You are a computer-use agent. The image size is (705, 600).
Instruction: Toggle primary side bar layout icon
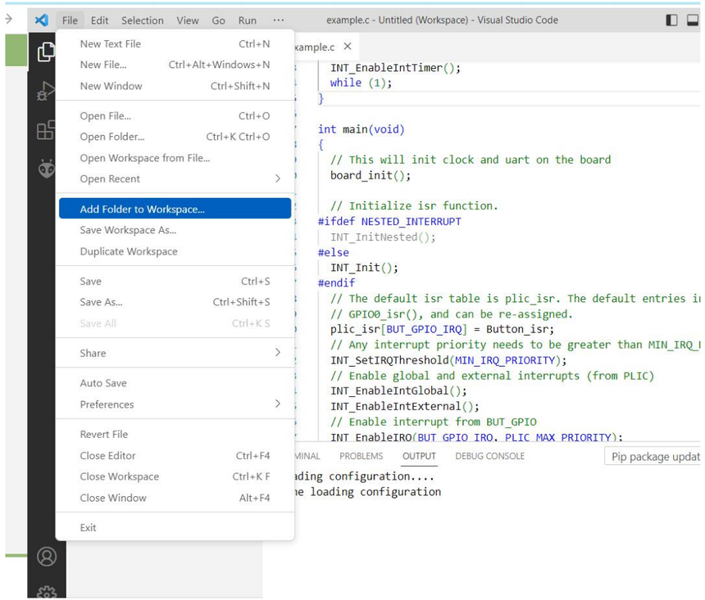[x=671, y=20]
